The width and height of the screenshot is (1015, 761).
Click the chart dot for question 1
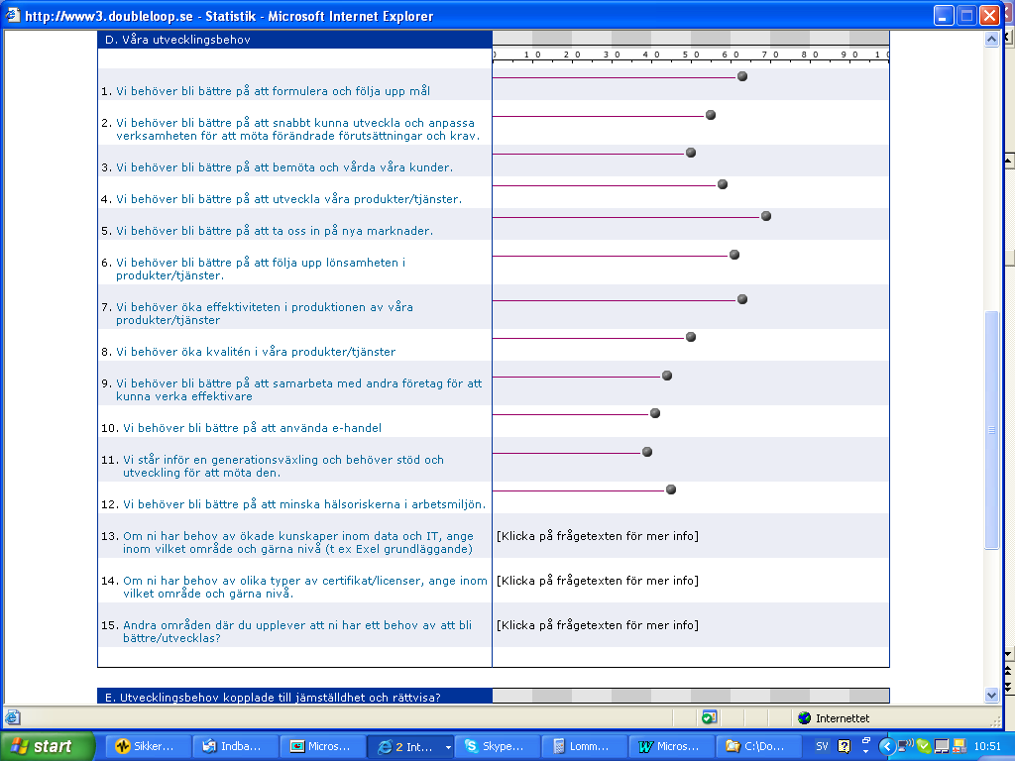[742, 76]
